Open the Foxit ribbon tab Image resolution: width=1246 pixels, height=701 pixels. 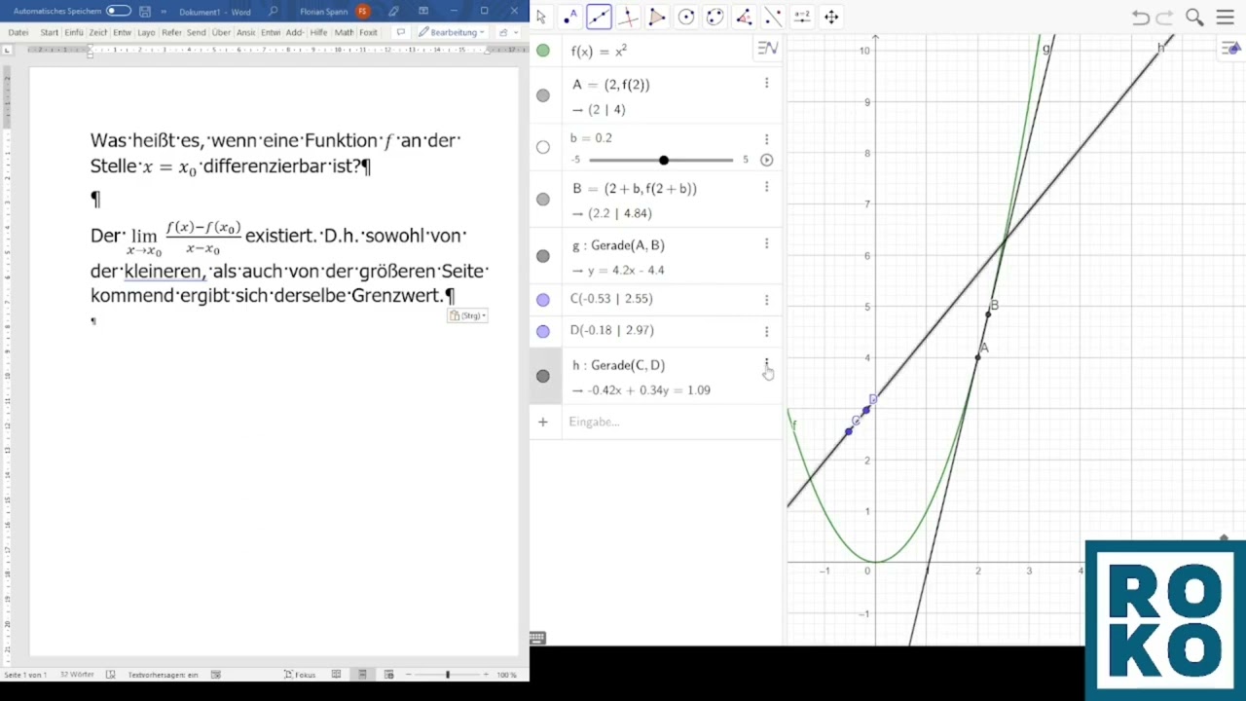coord(368,32)
